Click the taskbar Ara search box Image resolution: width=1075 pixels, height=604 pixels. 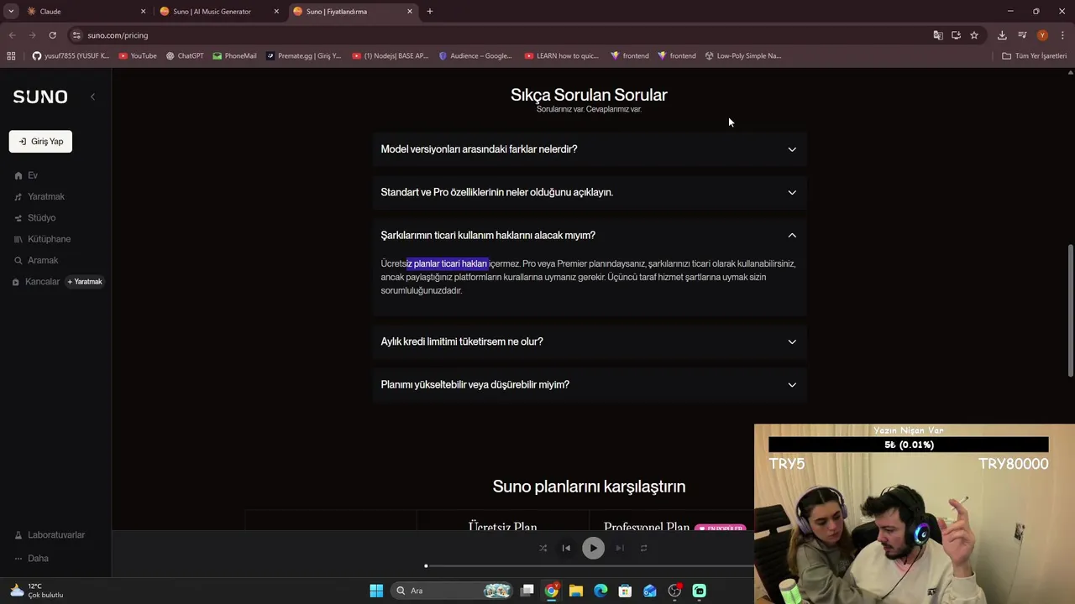454,591
